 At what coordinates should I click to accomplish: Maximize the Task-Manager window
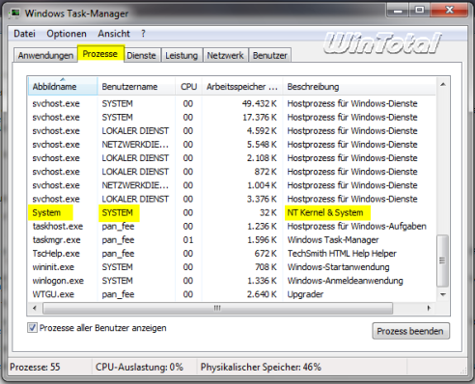click(x=419, y=11)
